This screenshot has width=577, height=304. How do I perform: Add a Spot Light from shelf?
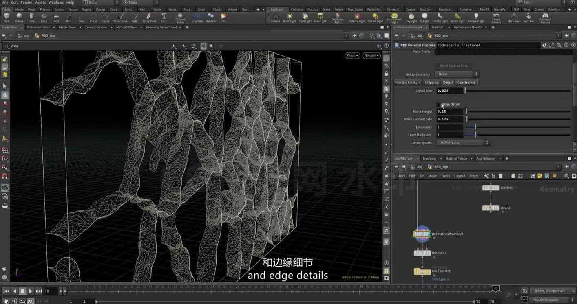305,17
